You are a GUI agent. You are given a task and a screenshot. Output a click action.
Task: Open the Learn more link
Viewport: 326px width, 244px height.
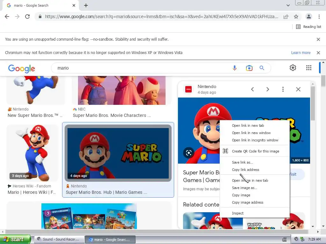pyautogui.click(x=301, y=53)
